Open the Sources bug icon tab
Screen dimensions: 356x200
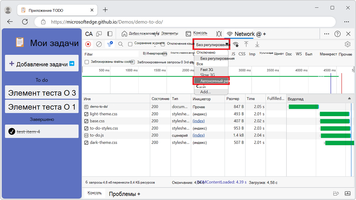tap(219, 34)
